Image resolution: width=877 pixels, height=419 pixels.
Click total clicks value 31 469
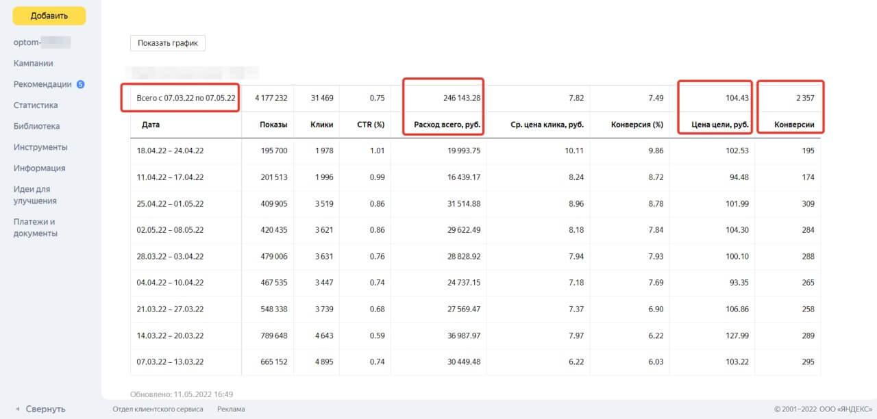click(322, 98)
